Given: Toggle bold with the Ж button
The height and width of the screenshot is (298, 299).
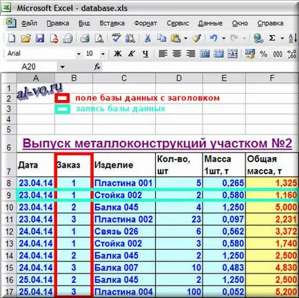Looking at the screenshot, I should pyautogui.click(x=117, y=54).
